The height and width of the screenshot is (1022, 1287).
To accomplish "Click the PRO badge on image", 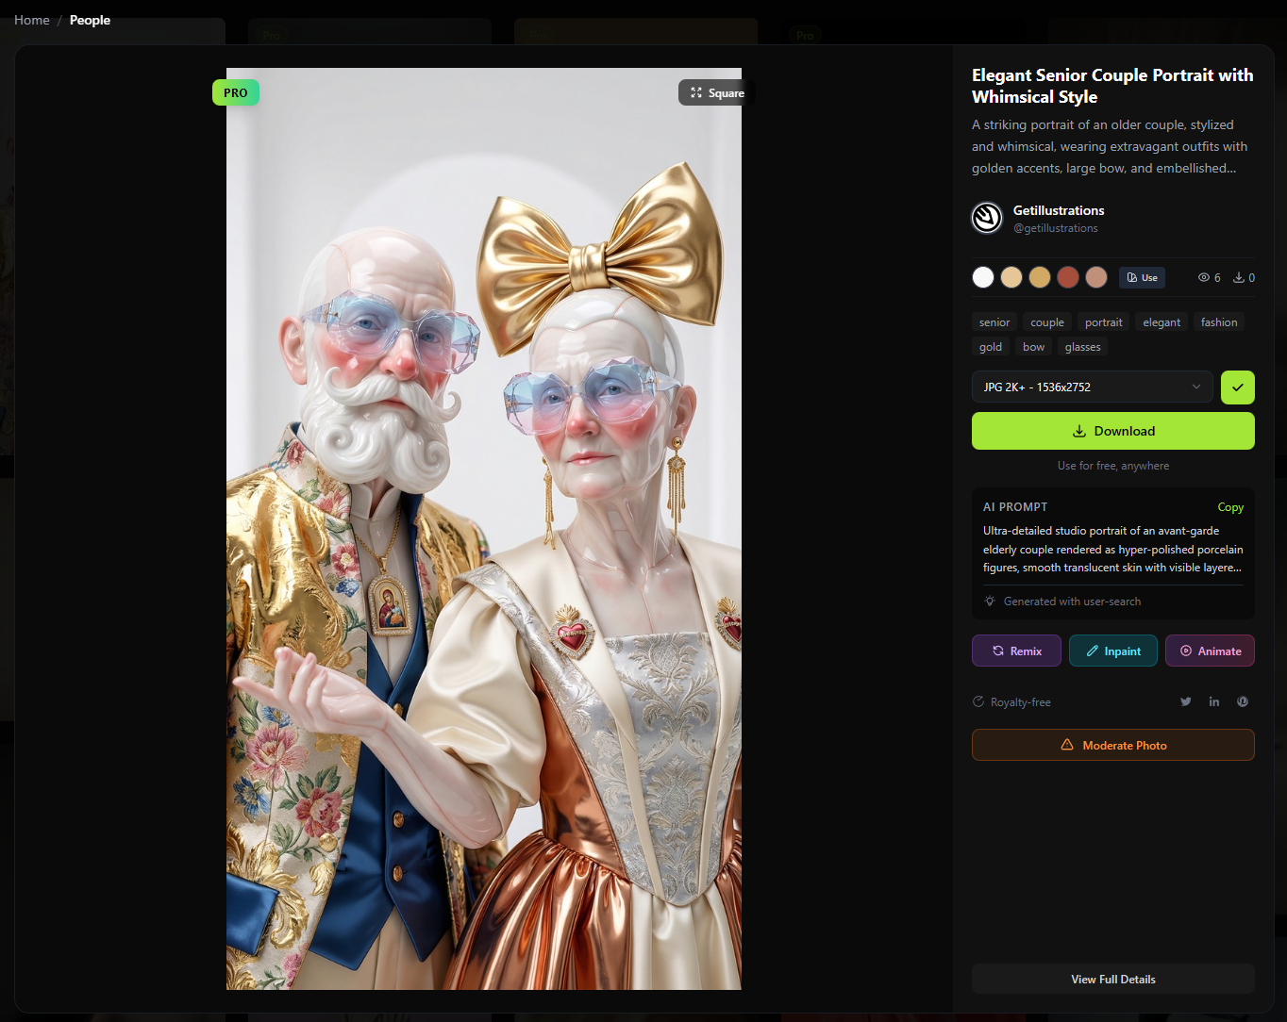I will [x=236, y=92].
